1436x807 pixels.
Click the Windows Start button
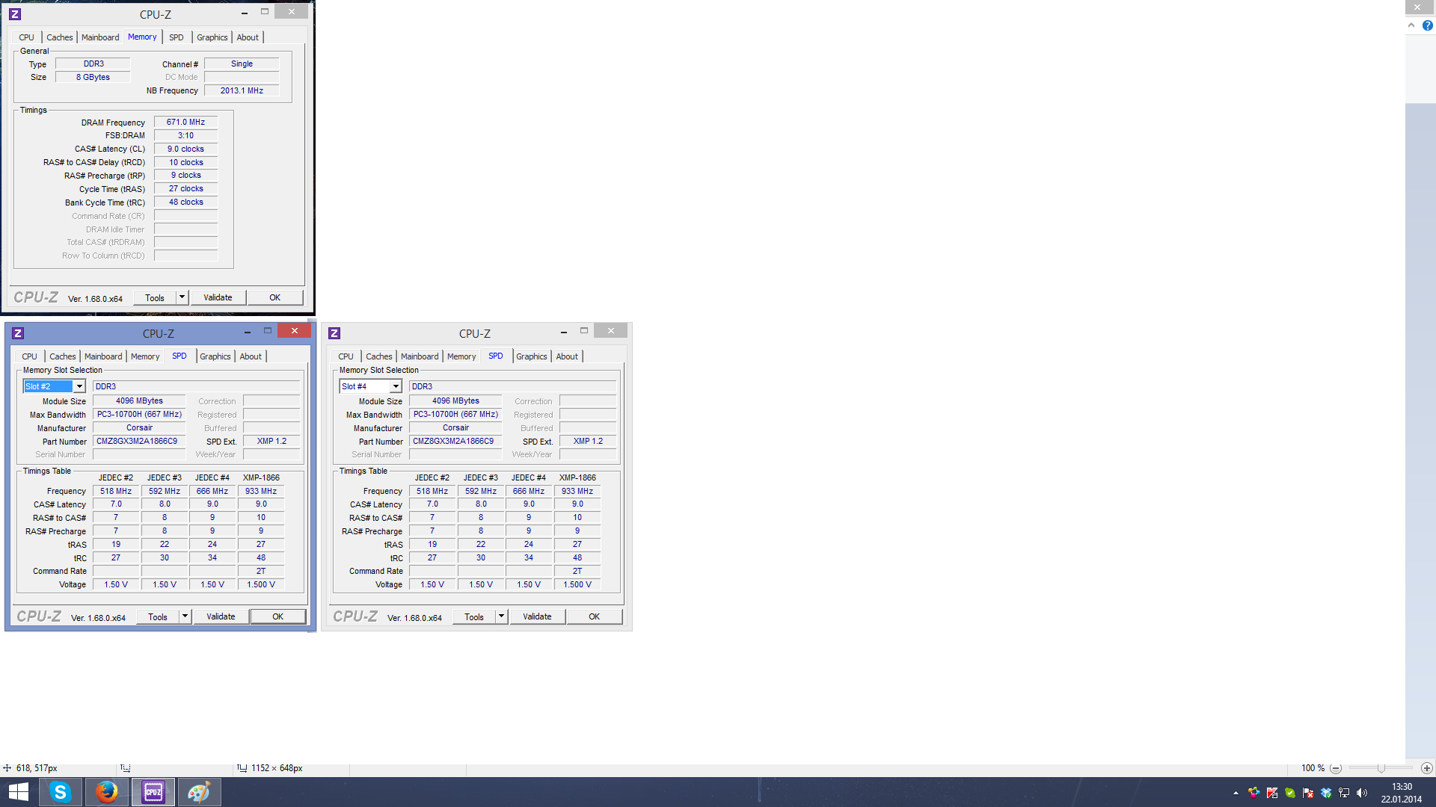point(19,792)
